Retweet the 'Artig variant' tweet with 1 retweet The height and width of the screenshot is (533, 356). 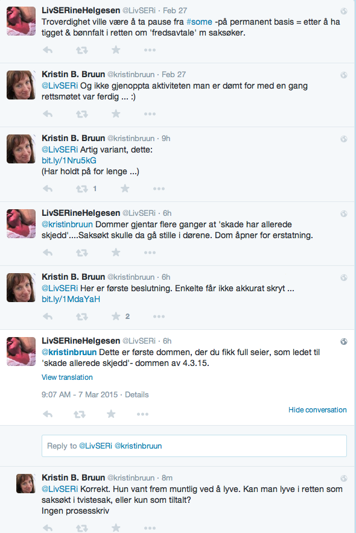click(x=81, y=189)
